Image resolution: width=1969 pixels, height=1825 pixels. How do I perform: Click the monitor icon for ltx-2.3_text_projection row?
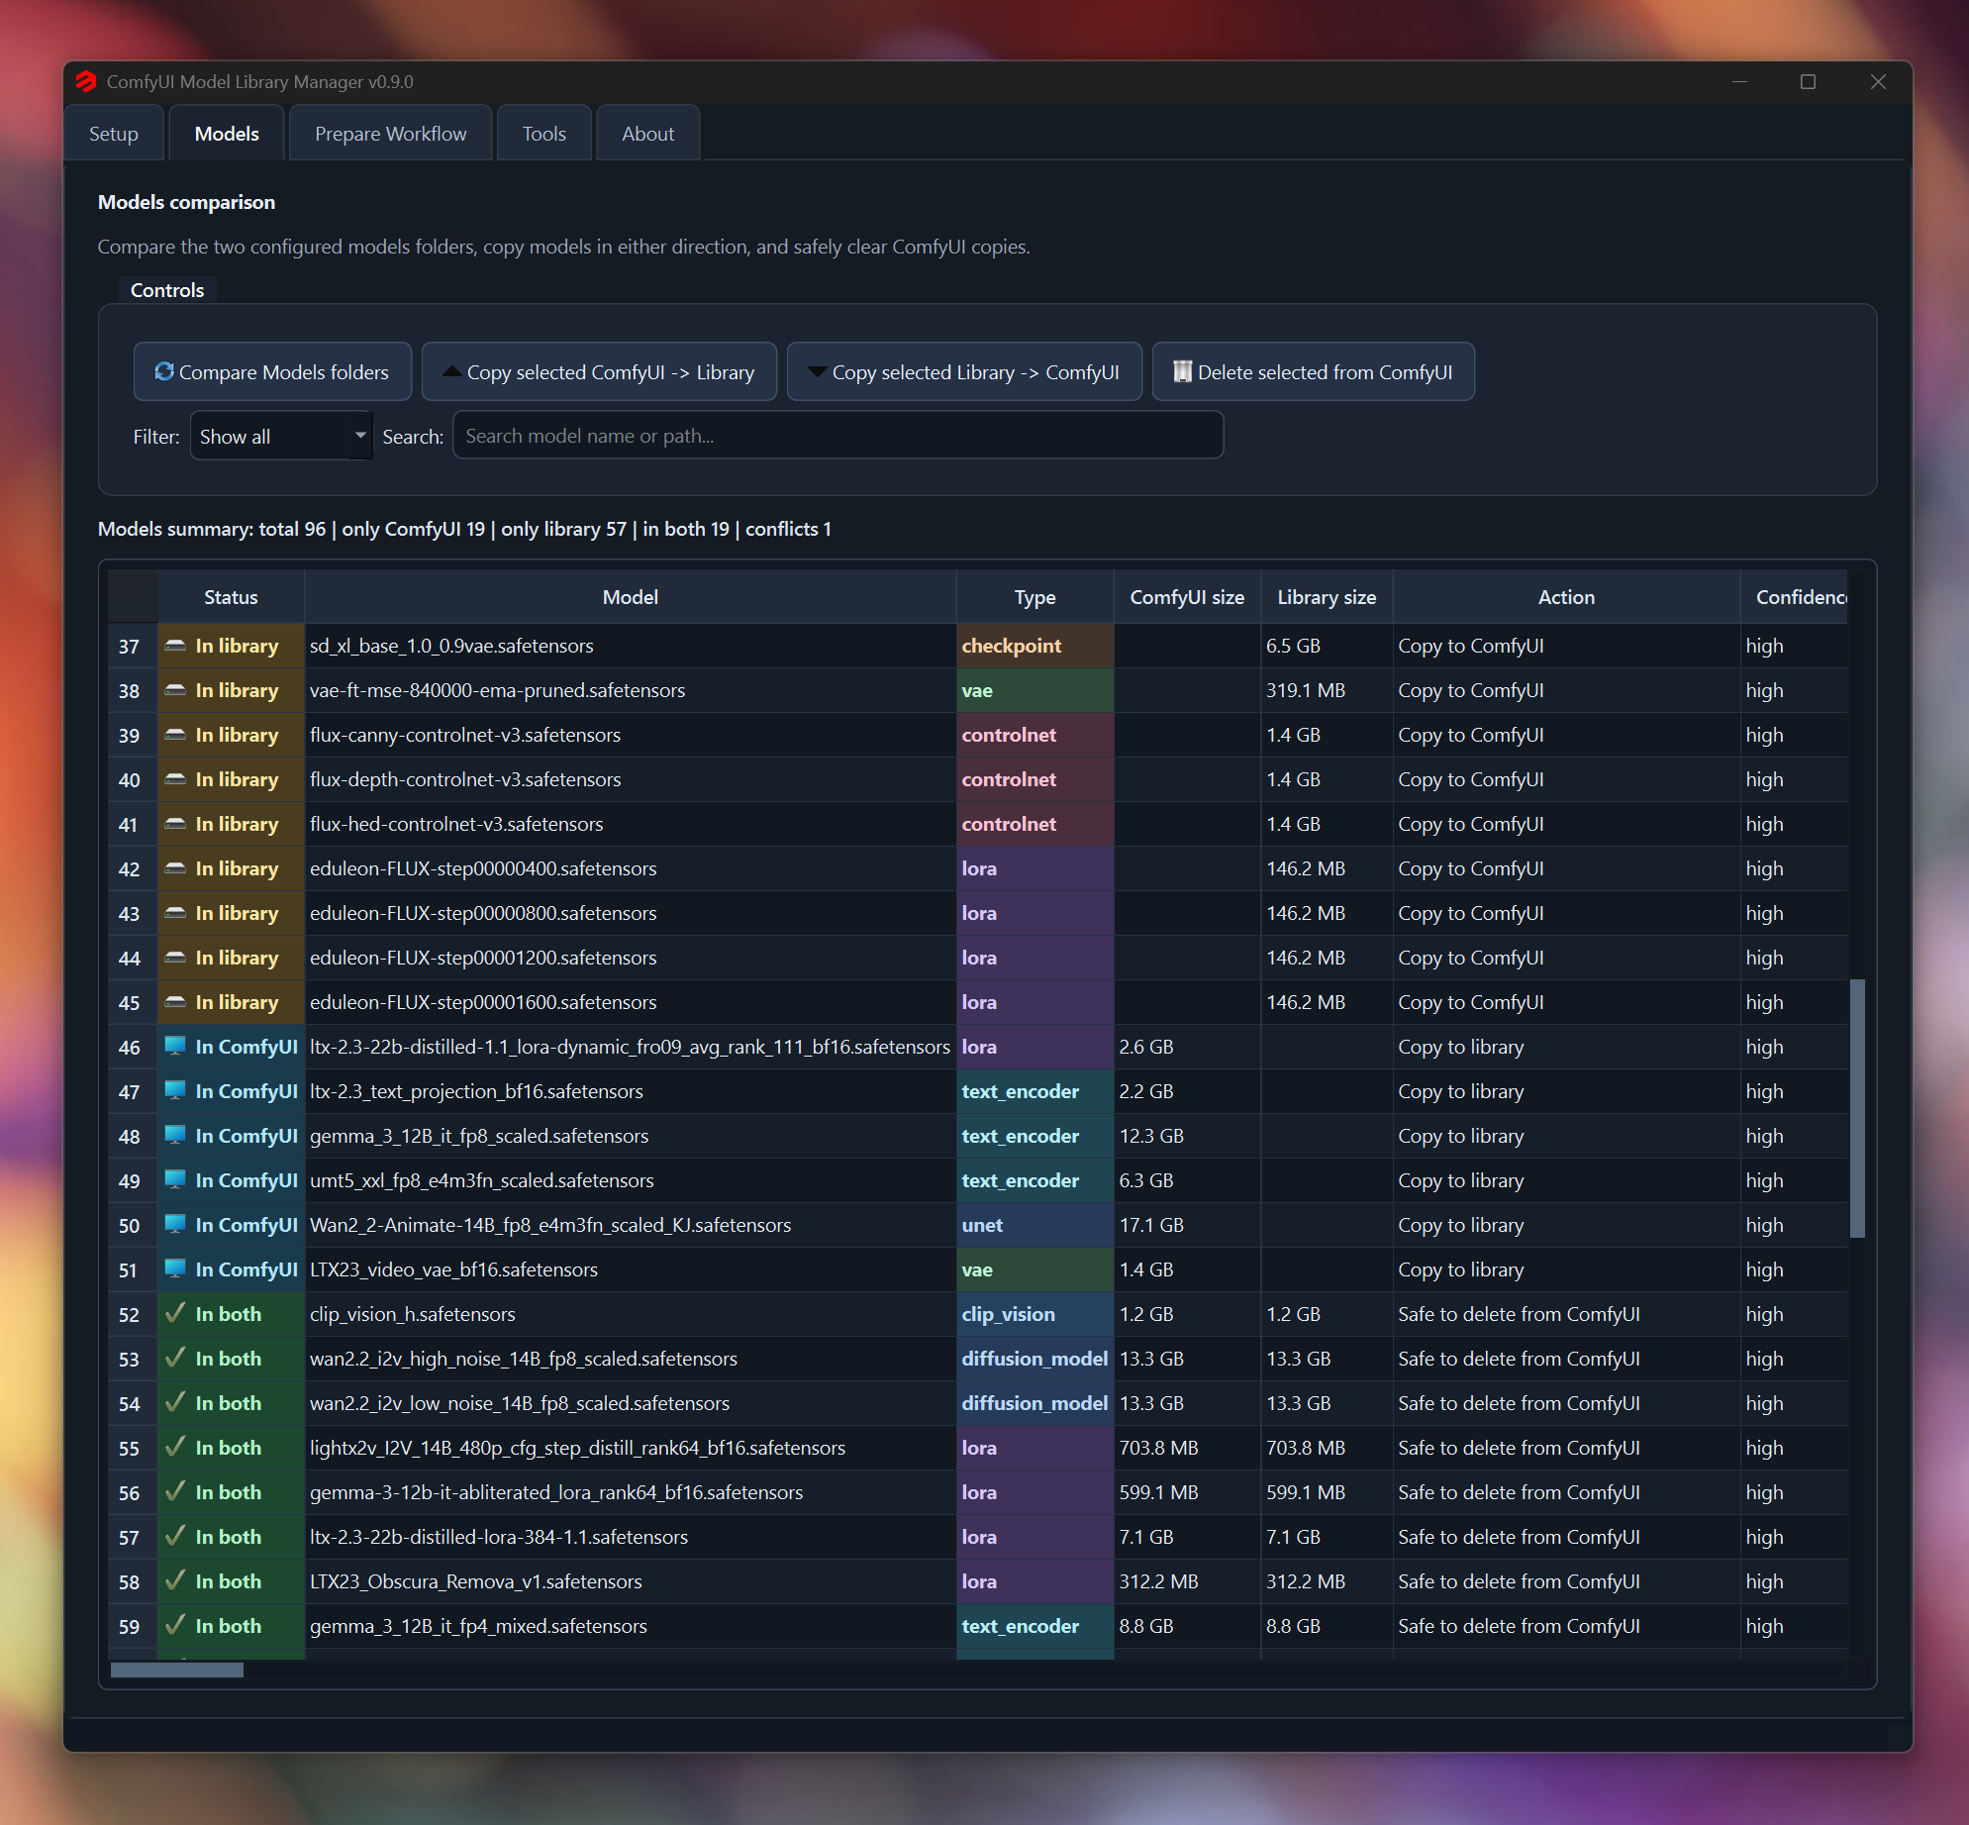(175, 1091)
